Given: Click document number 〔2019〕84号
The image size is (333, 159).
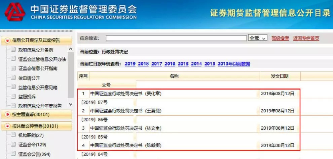Looking at the screenshot, I should tap(94, 154).
